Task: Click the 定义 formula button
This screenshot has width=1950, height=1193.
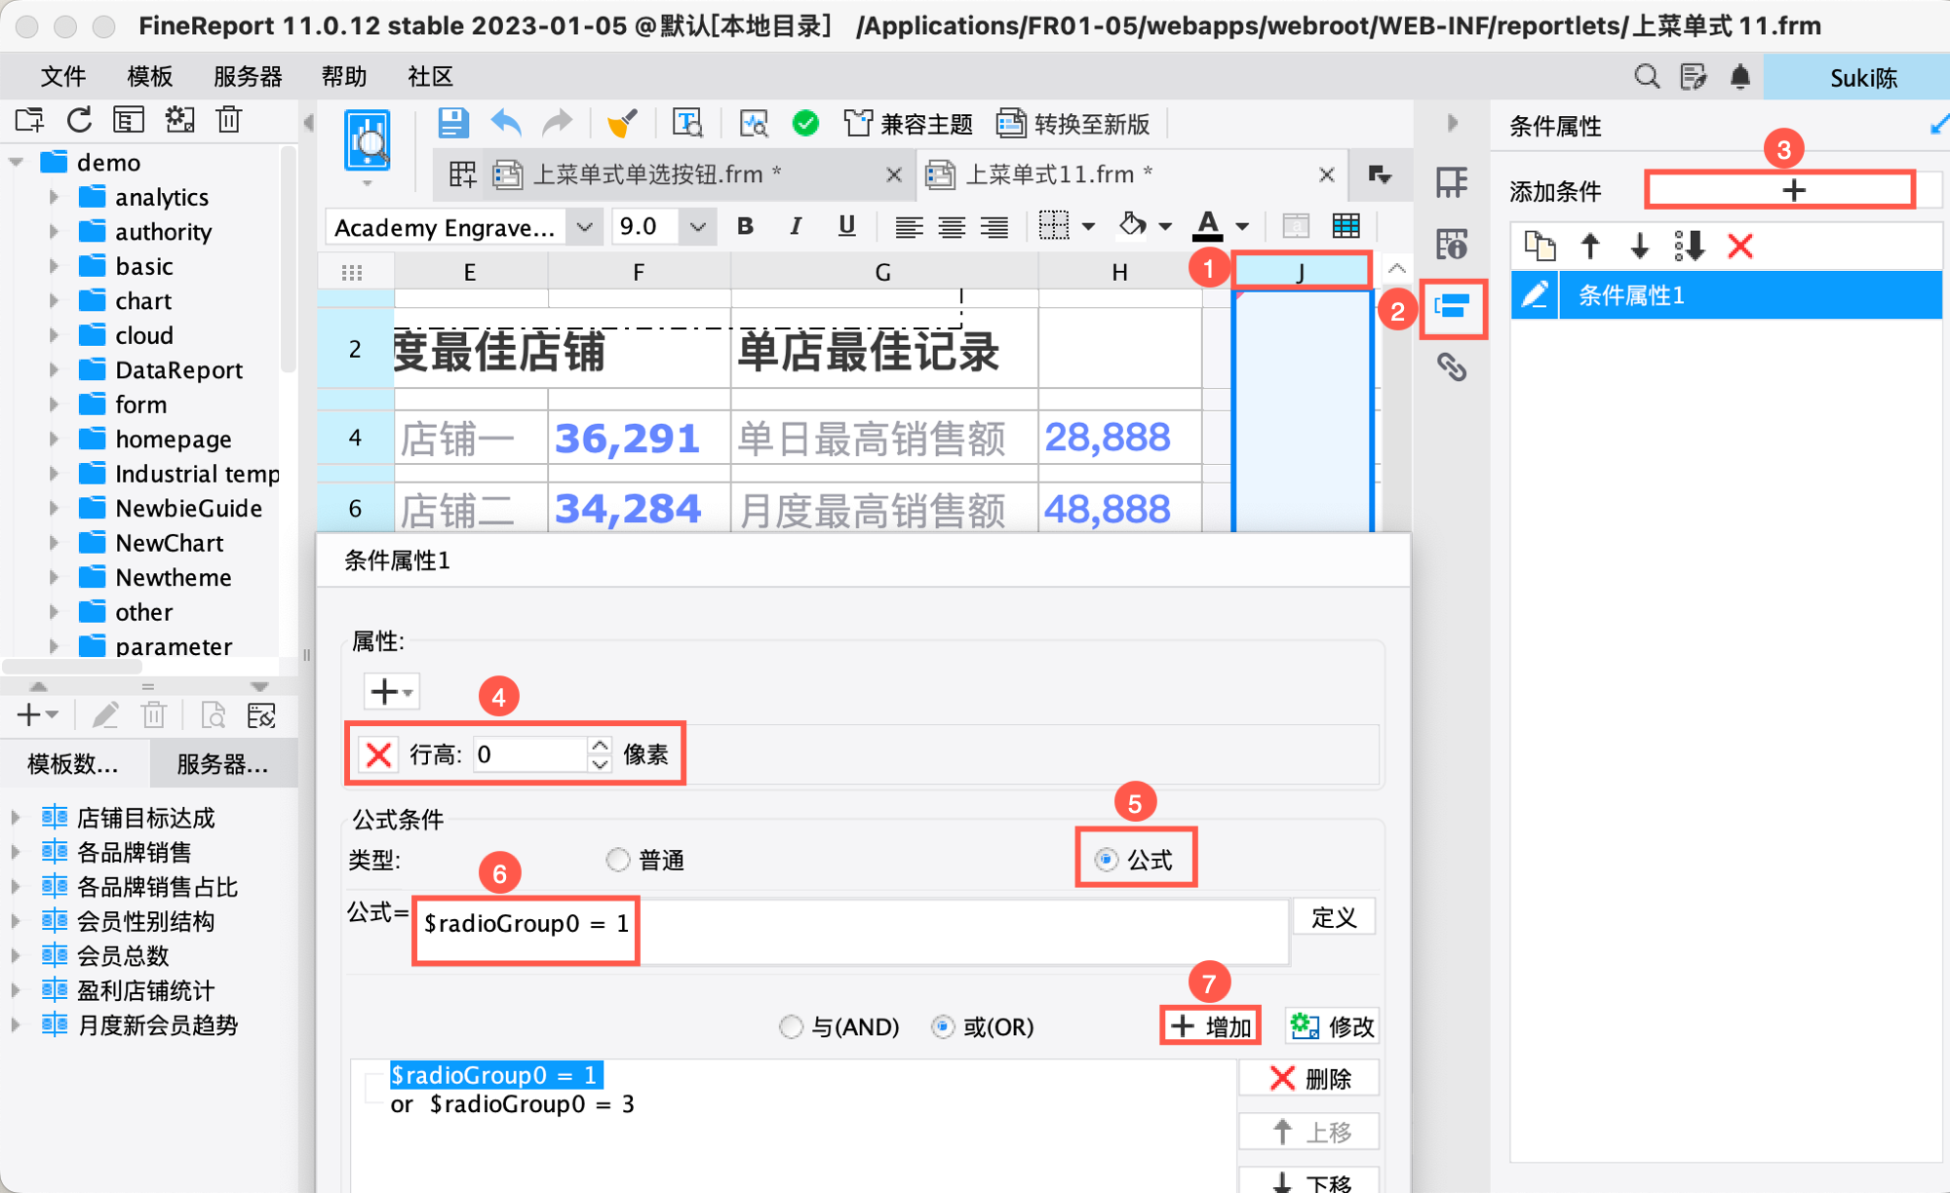Action: coord(1333,917)
